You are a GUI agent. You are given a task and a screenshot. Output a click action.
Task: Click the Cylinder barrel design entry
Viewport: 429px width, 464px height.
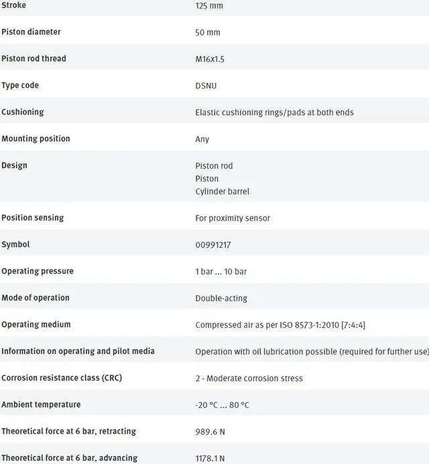tap(222, 191)
